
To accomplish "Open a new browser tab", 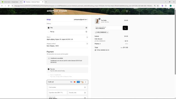I will 46,2.
